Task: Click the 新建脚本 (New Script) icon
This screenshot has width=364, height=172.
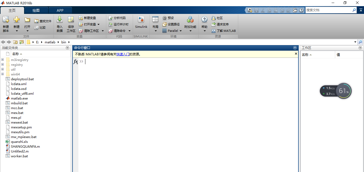Action: point(6,20)
